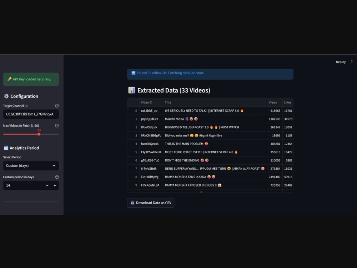Show help for Custom period in days
Image resolution: width=357 pixels, height=268 pixels.
tap(57, 177)
